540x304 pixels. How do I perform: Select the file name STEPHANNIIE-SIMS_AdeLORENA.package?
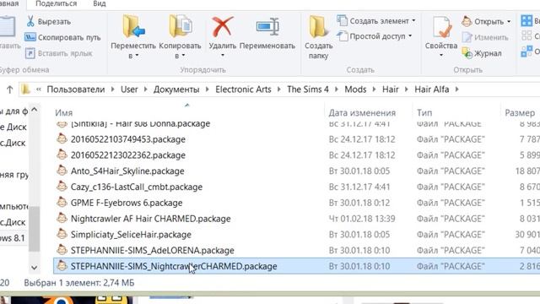click(152, 250)
